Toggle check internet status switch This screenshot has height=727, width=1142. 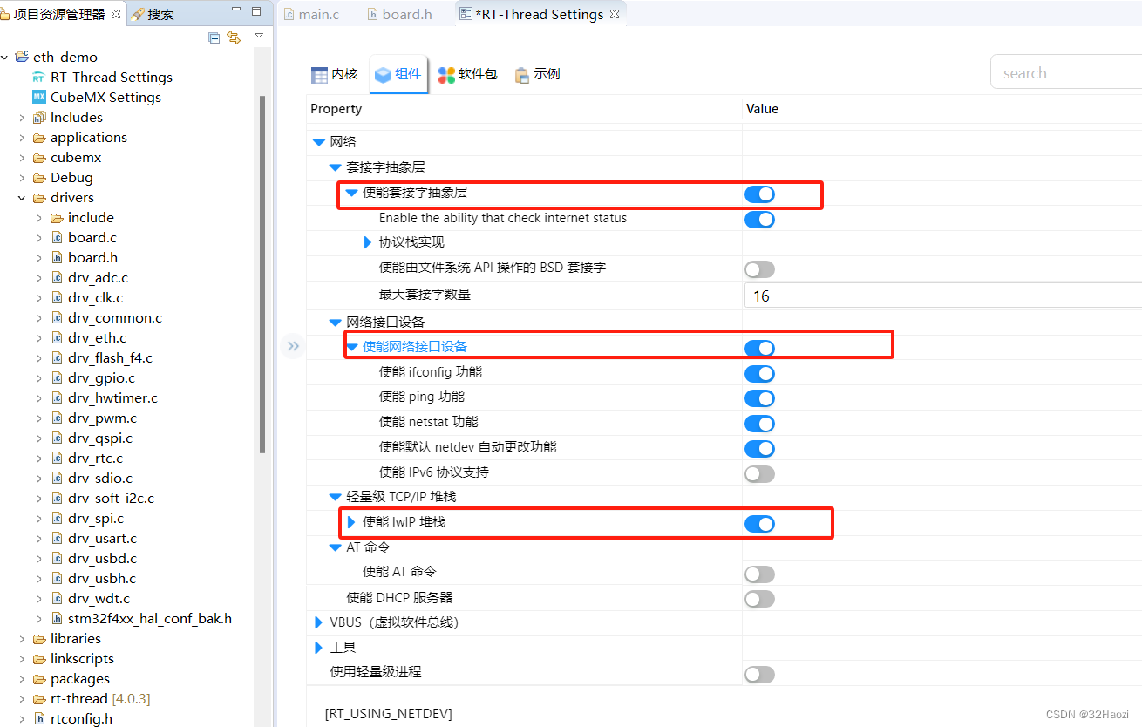click(759, 219)
